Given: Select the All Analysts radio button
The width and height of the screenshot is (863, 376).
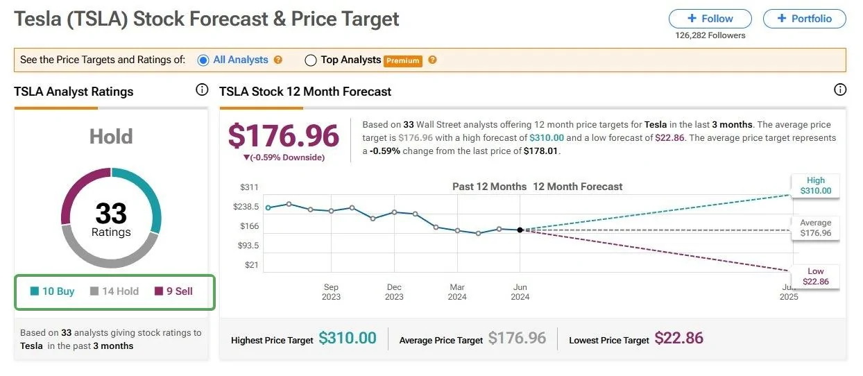Looking at the screenshot, I should [203, 60].
